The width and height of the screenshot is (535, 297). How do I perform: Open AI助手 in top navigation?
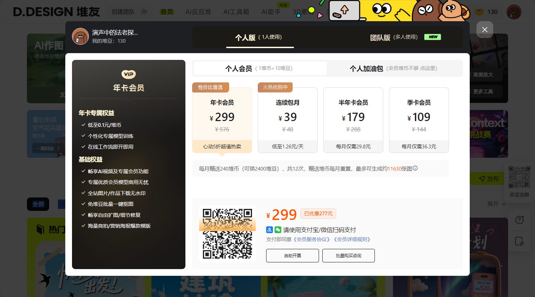tap(271, 12)
